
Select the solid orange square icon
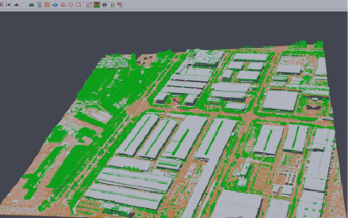pyautogui.click(x=47, y=5)
